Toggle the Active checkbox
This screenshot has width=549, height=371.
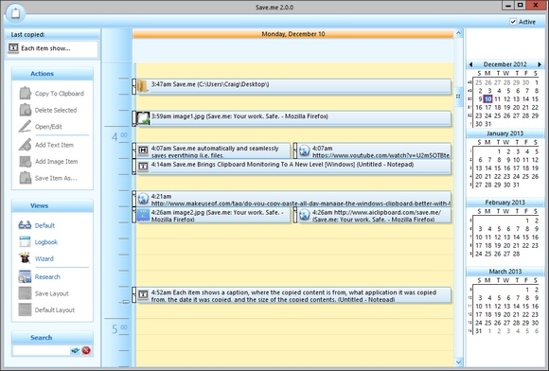[513, 22]
